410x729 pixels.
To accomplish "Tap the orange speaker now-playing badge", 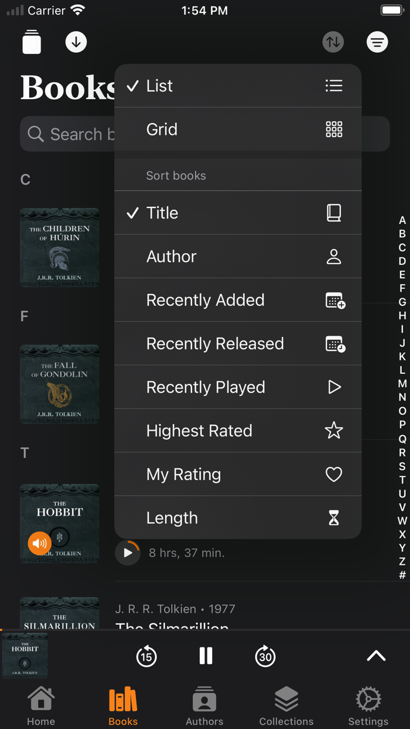I will 40,544.
